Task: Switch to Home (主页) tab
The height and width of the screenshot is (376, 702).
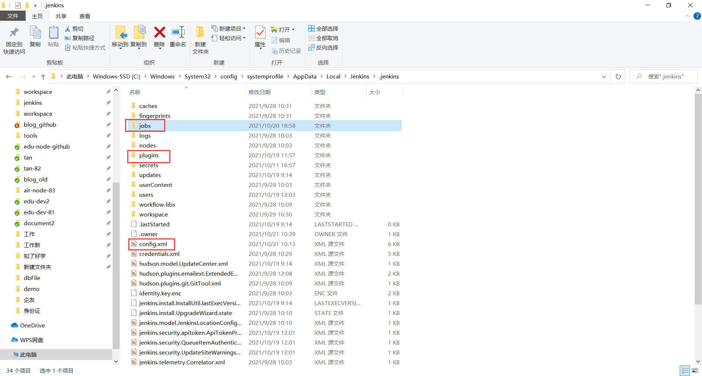Action: (x=37, y=16)
